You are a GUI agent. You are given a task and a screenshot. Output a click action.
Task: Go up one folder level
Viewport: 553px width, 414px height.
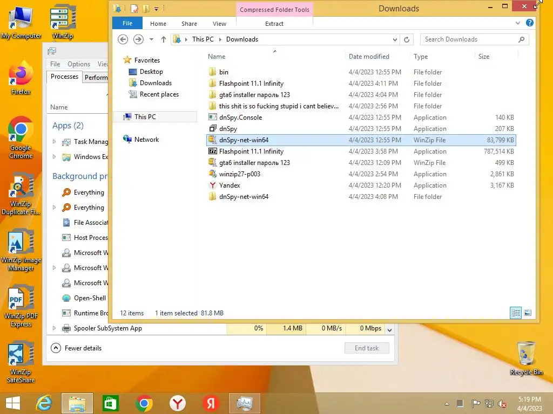(x=163, y=39)
